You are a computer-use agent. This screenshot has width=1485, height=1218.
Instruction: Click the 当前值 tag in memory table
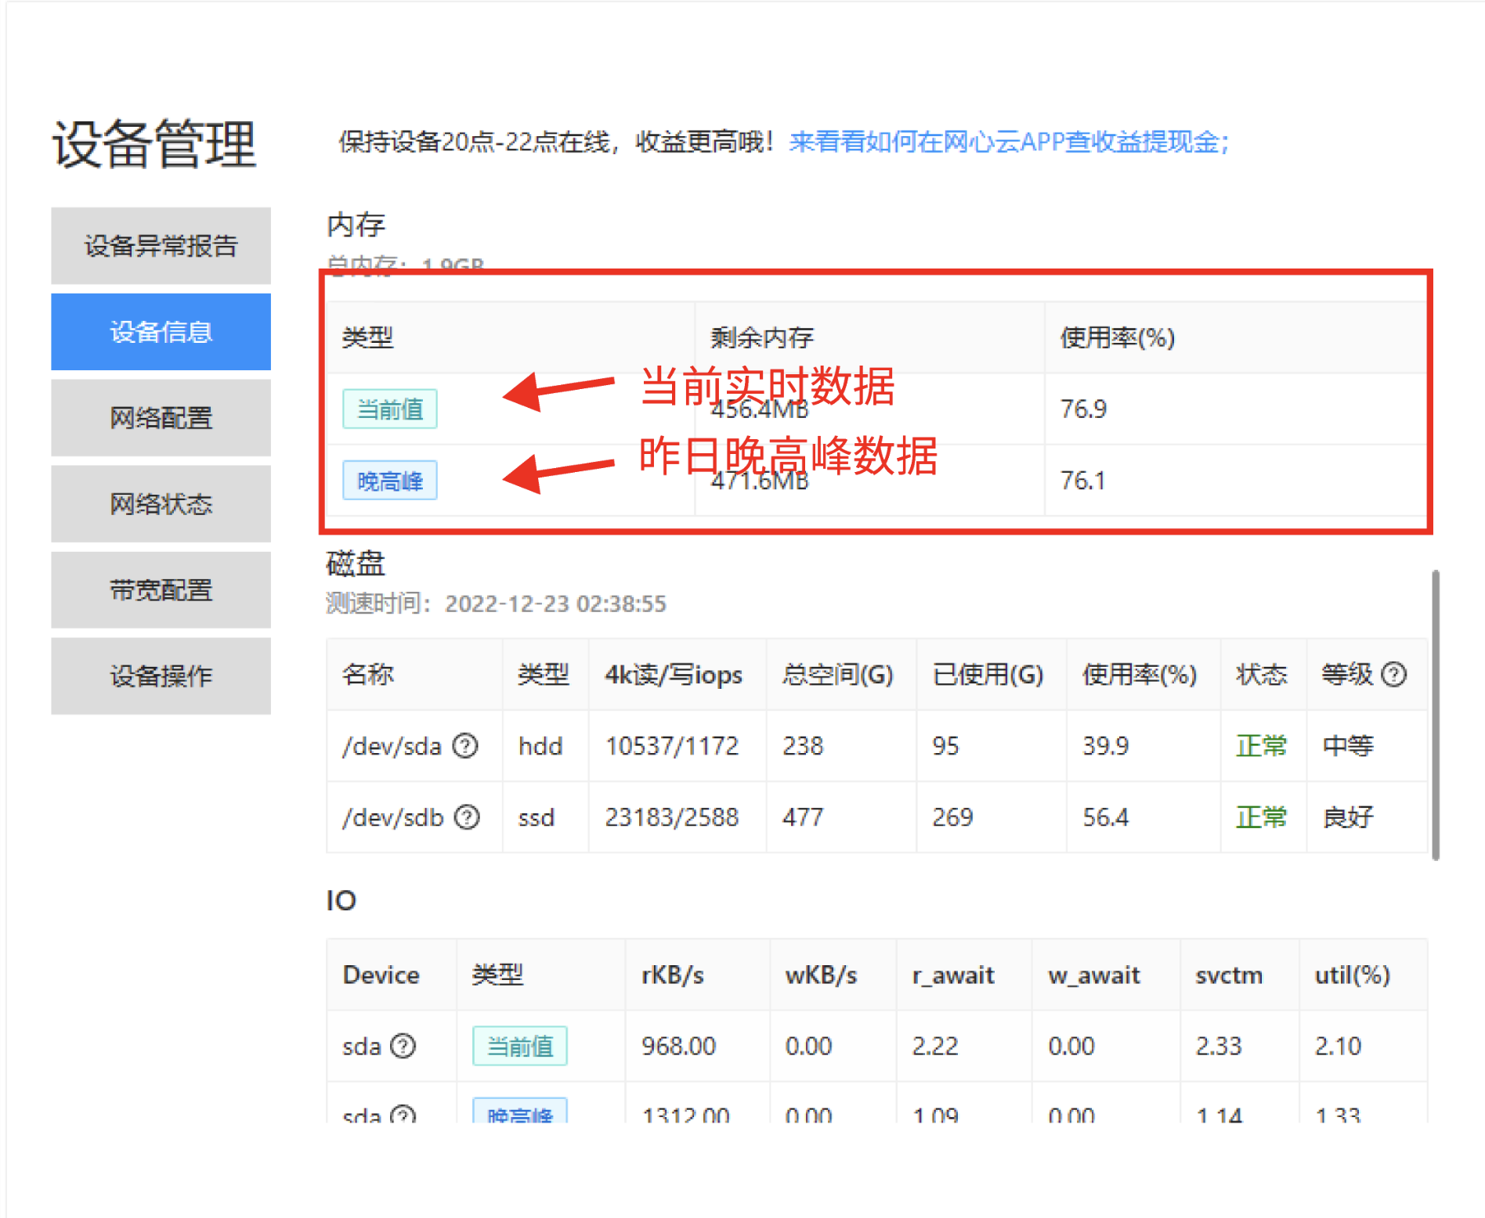[390, 409]
